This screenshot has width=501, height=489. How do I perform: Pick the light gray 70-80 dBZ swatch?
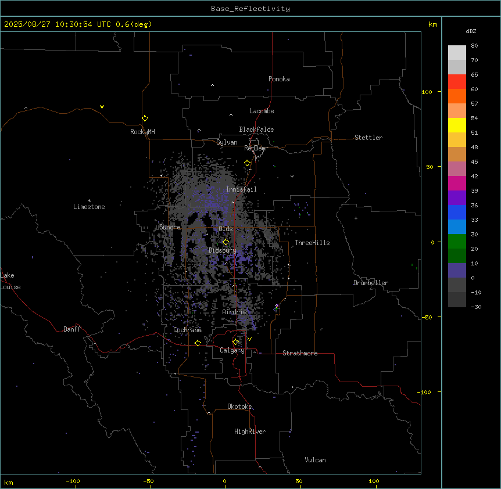click(457, 53)
